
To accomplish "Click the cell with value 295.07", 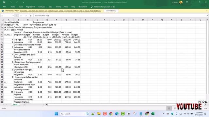I will [x=76, y=97].
